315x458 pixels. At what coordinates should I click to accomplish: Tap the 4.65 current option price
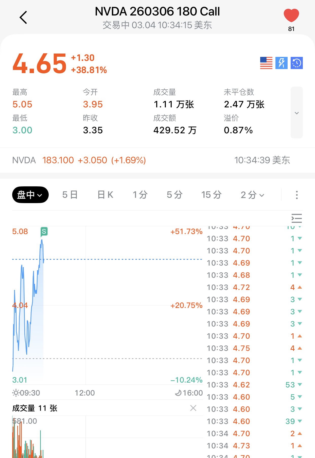click(x=40, y=63)
